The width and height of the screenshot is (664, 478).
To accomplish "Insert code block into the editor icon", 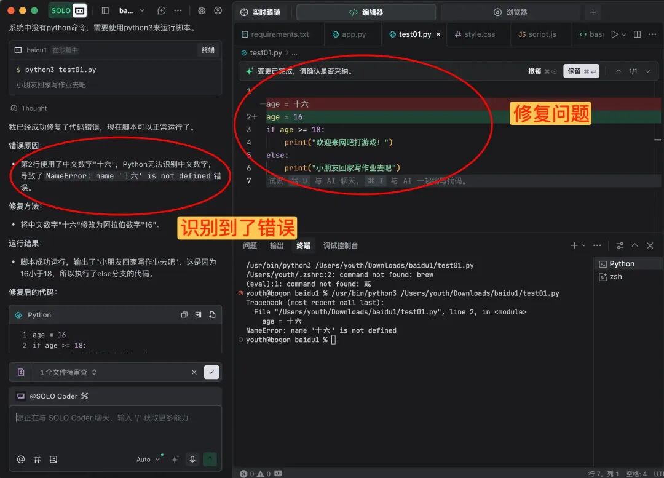I will pos(198,315).
